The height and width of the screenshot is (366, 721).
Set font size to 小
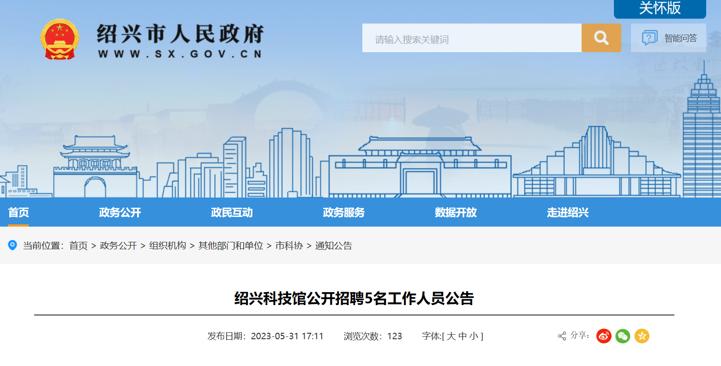click(x=474, y=336)
